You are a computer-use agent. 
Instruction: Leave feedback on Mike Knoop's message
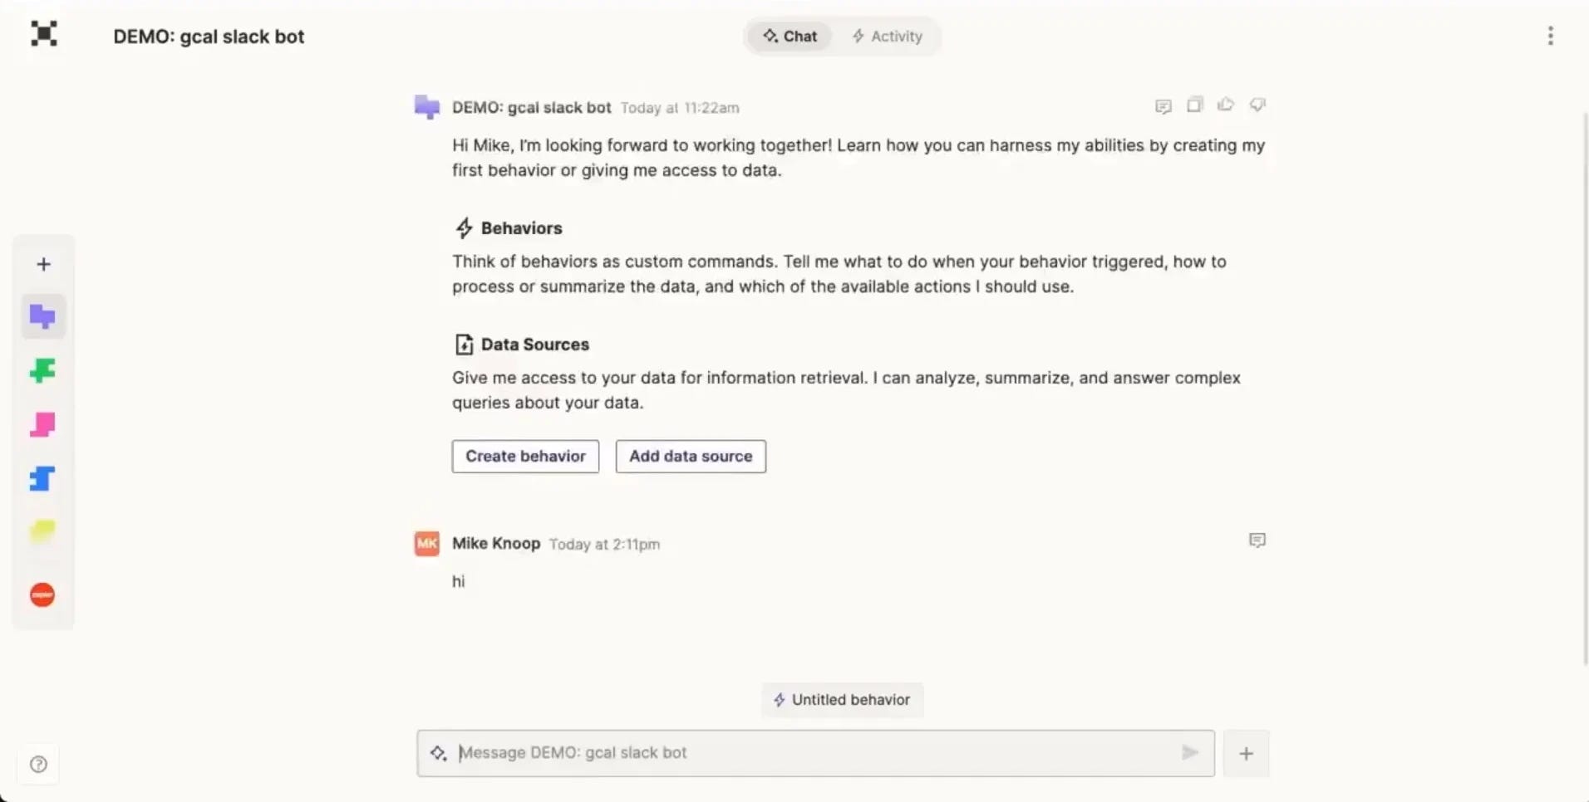1257,540
